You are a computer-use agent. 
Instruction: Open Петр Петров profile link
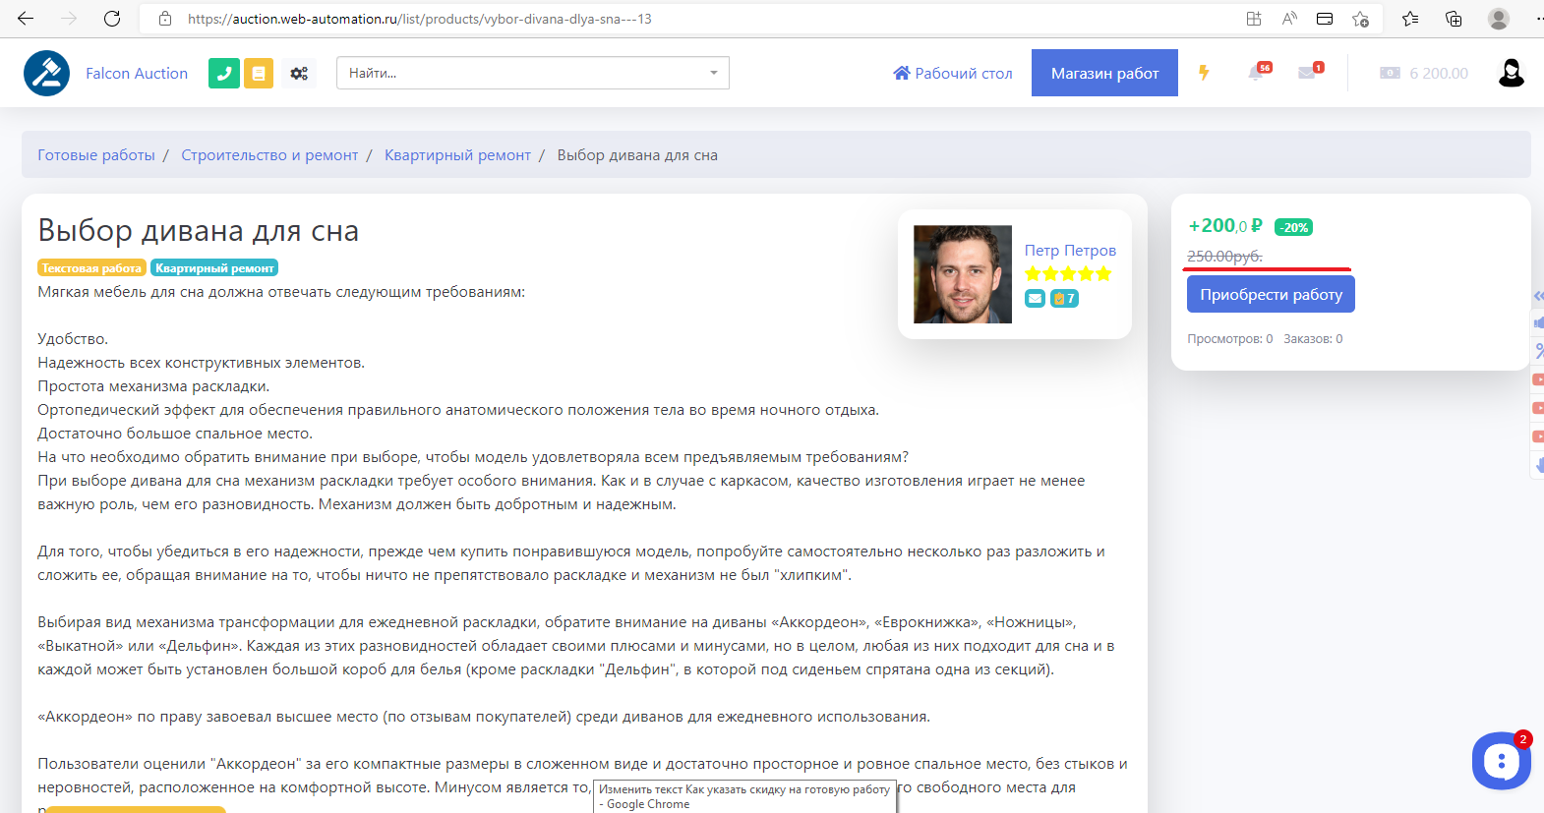pos(1070,250)
